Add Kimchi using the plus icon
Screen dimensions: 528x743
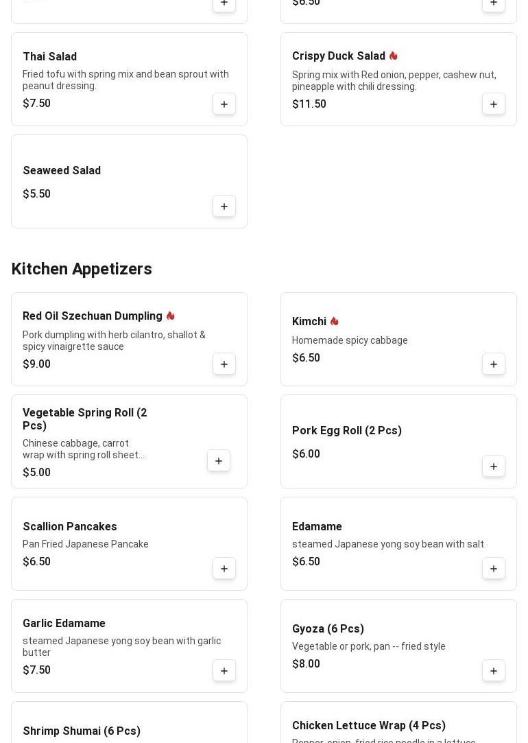click(x=494, y=364)
